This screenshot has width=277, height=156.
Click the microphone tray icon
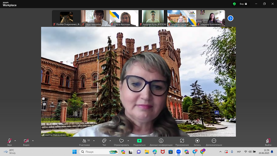pyautogui.click(x=232, y=152)
